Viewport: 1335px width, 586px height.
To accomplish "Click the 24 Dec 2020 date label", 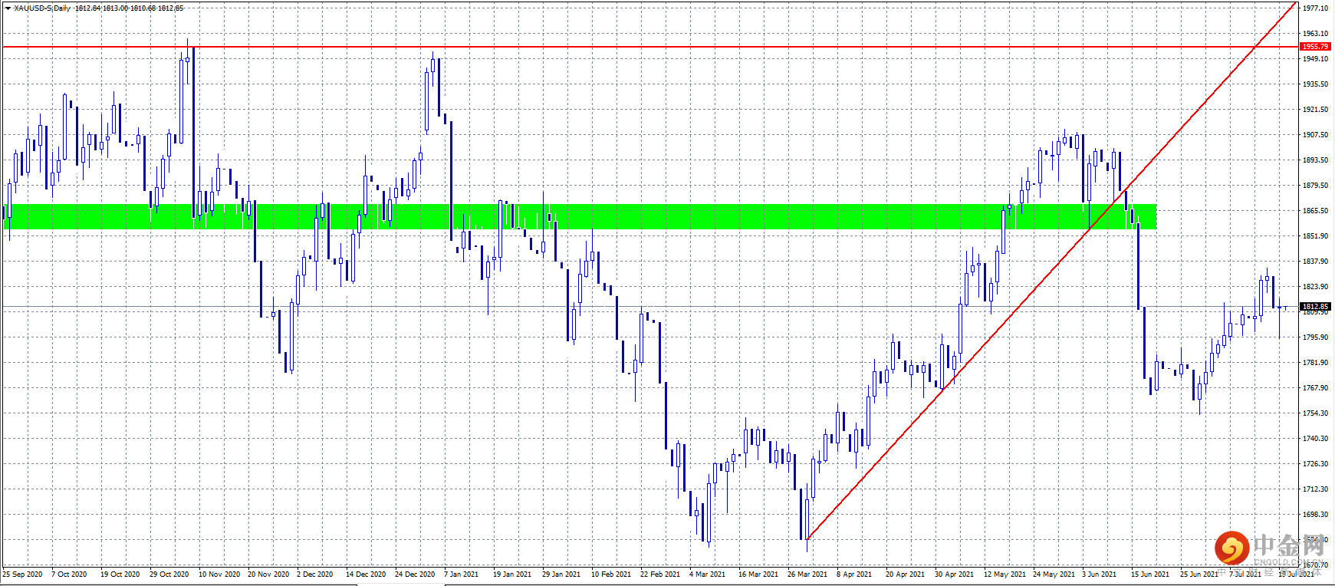I will [415, 574].
